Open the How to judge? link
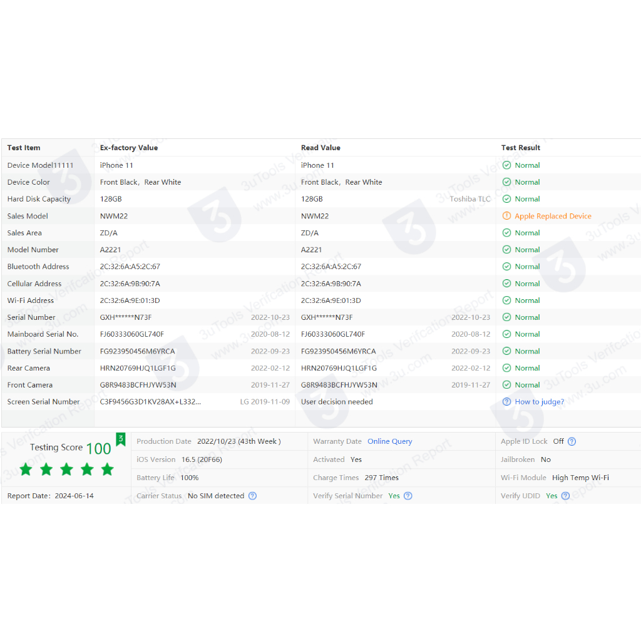The image size is (641, 641). [539, 402]
